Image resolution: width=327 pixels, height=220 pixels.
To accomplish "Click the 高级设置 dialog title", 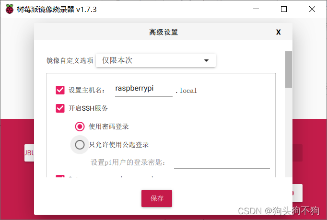I will coord(163,32).
